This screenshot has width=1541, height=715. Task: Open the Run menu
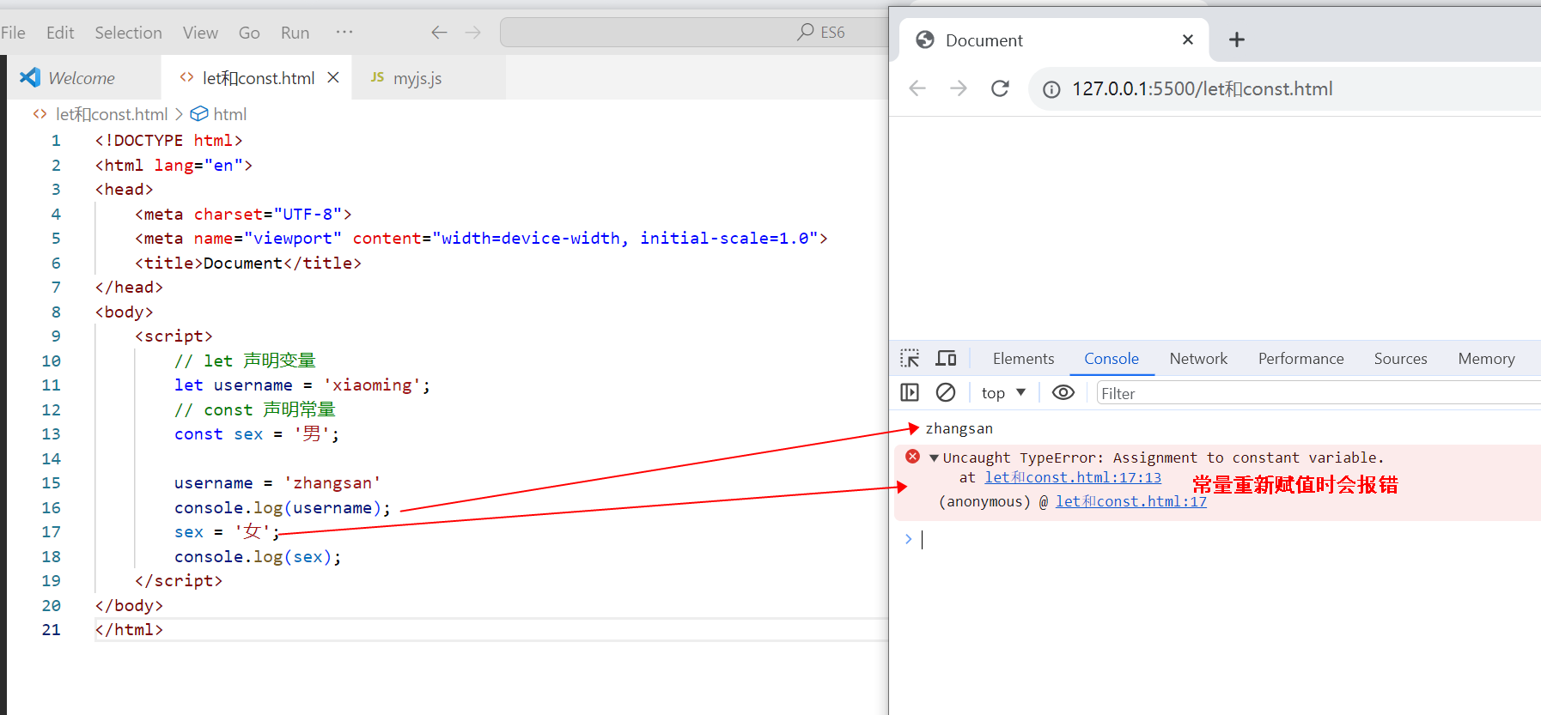[295, 33]
